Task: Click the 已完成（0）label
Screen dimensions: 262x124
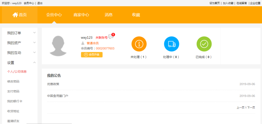Action: (x=204, y=57)
